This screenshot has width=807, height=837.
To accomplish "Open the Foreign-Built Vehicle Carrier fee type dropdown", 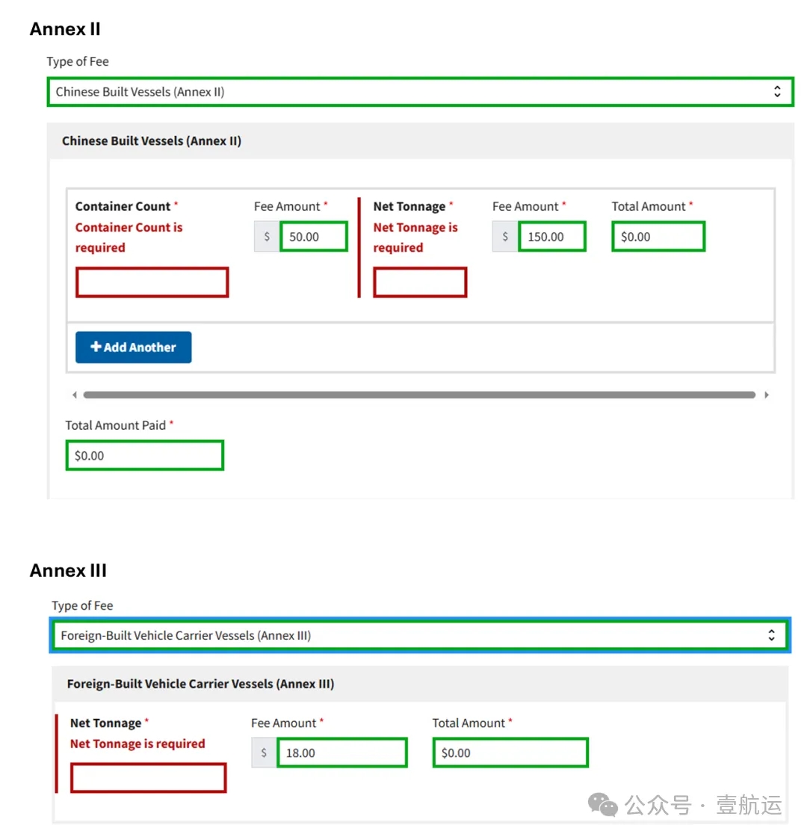I will [x=419, y=636].
